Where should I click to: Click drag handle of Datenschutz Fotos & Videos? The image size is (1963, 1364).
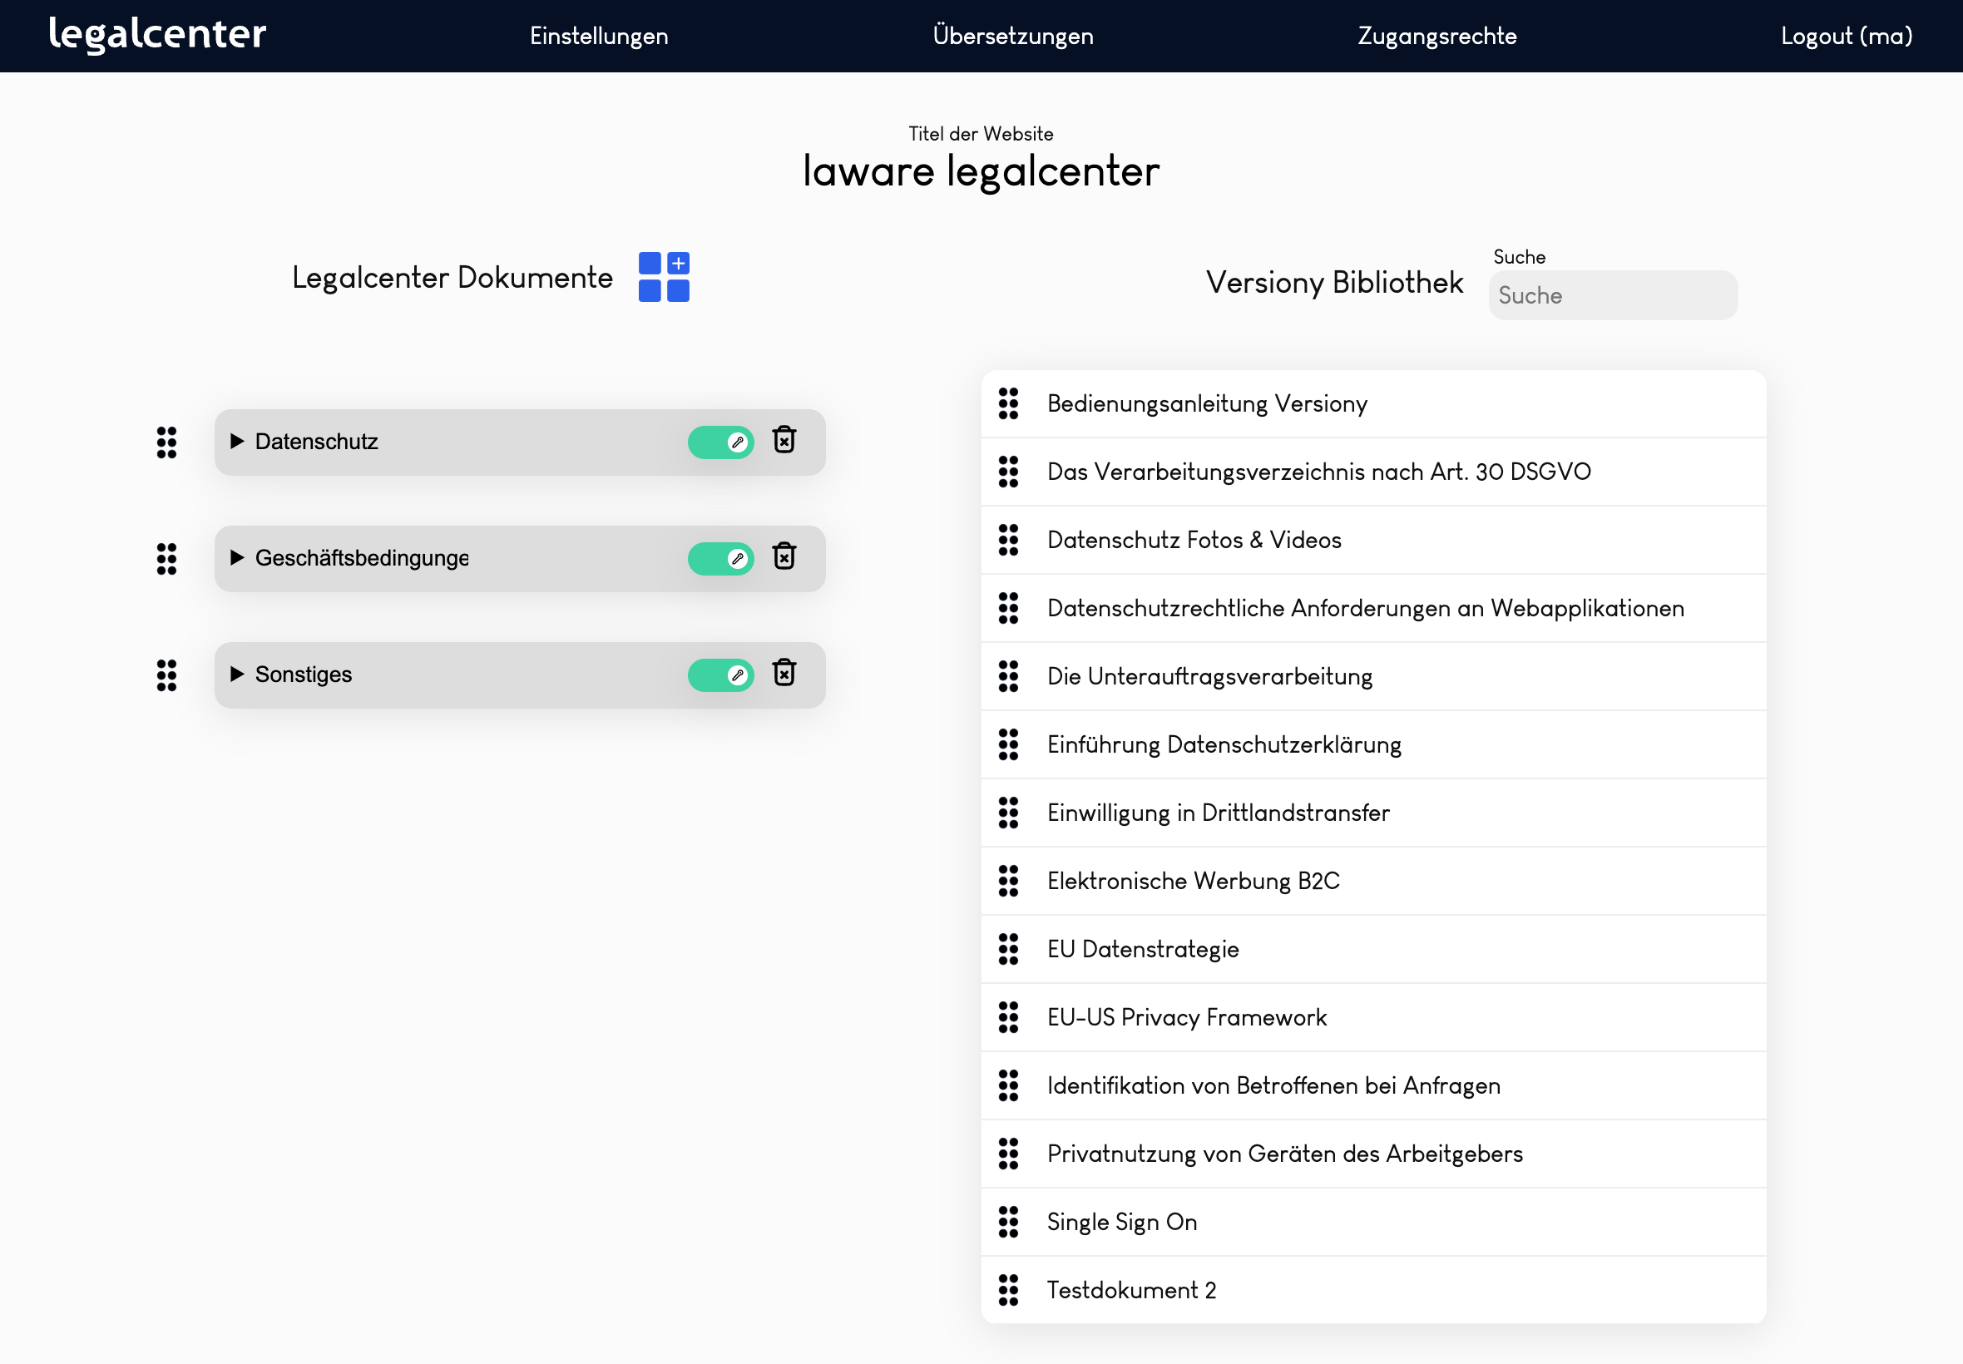[x=1008, y=540]
